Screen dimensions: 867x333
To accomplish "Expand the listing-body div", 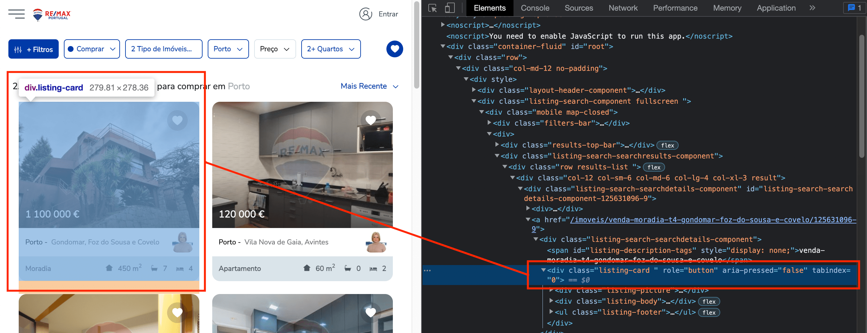I will point(551,301).
